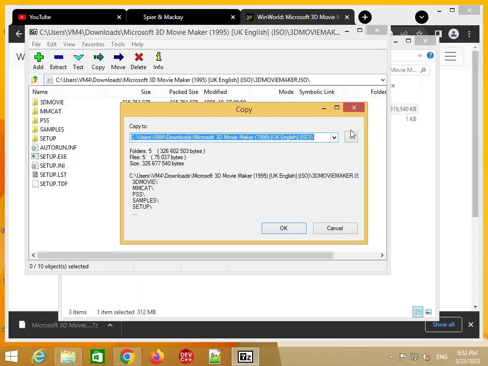Switch to the Spier & Mackay tab
This screenshot has width=488, height=366.
tap(183, 17)
